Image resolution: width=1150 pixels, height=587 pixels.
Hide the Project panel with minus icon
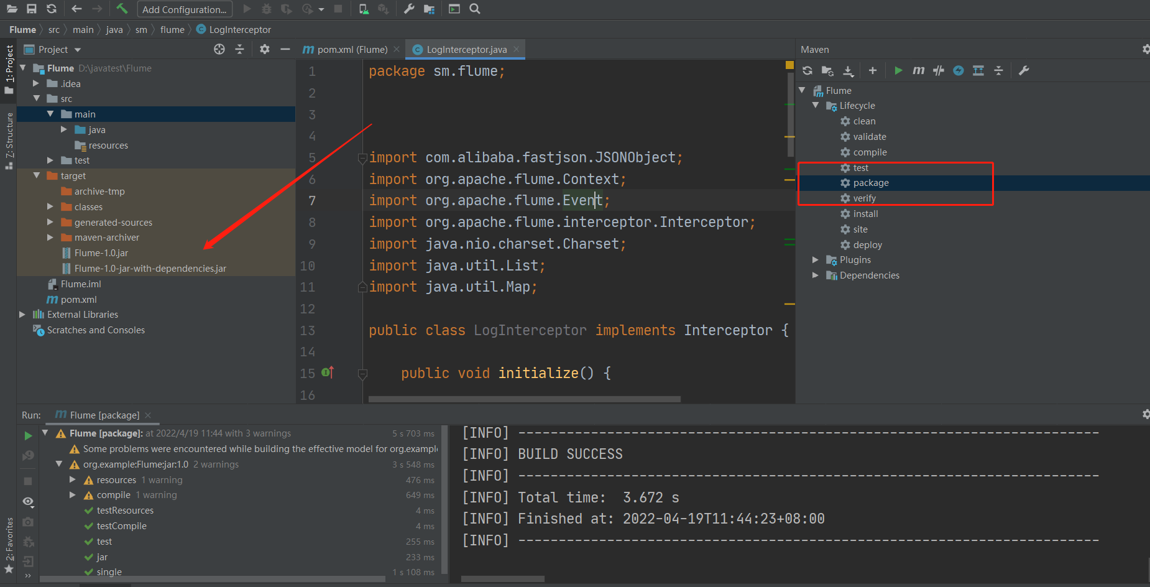coord(285,49)
